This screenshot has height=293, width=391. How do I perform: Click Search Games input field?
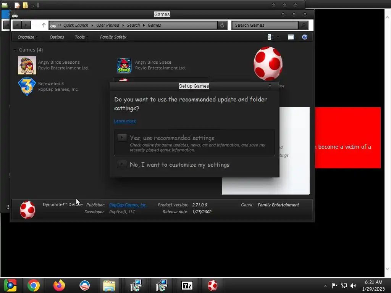(x=265, y=25)
